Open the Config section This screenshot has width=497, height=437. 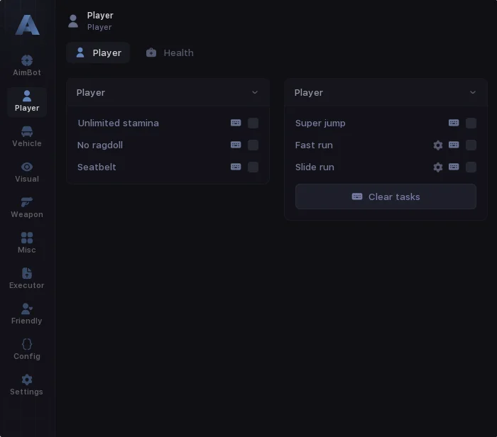[27, 349]
